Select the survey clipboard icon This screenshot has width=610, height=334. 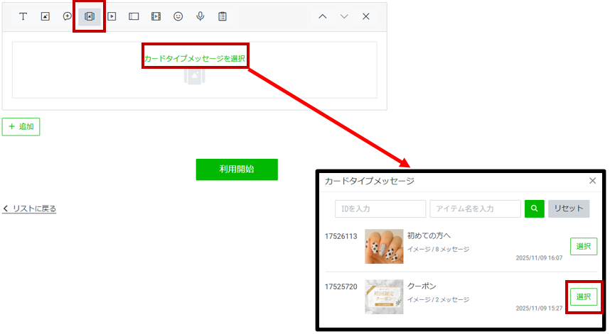click(223, 16)
